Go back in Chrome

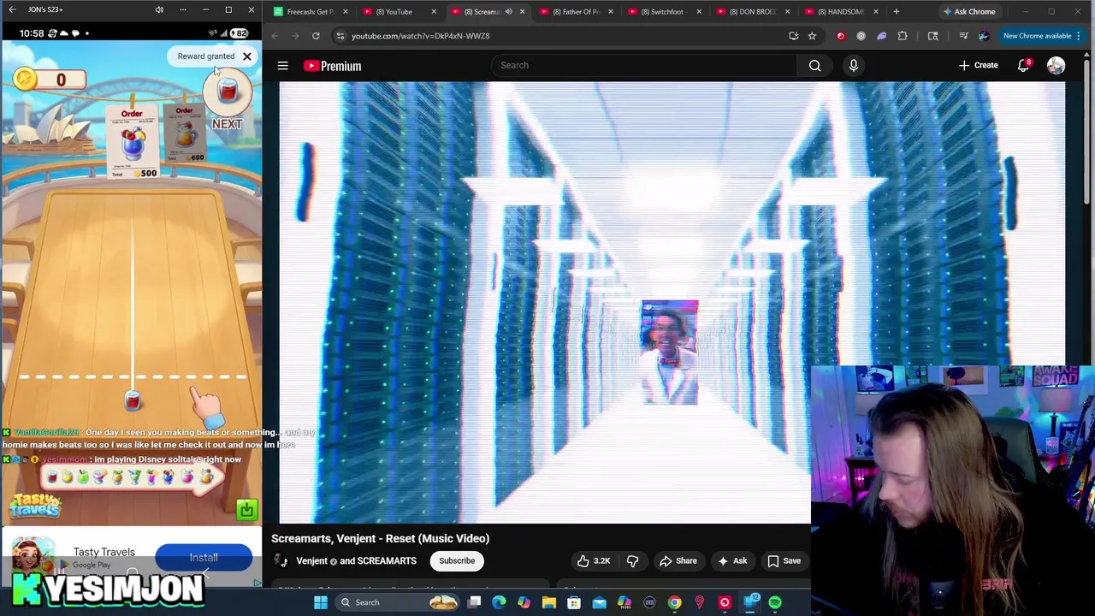tap(275, 36)
